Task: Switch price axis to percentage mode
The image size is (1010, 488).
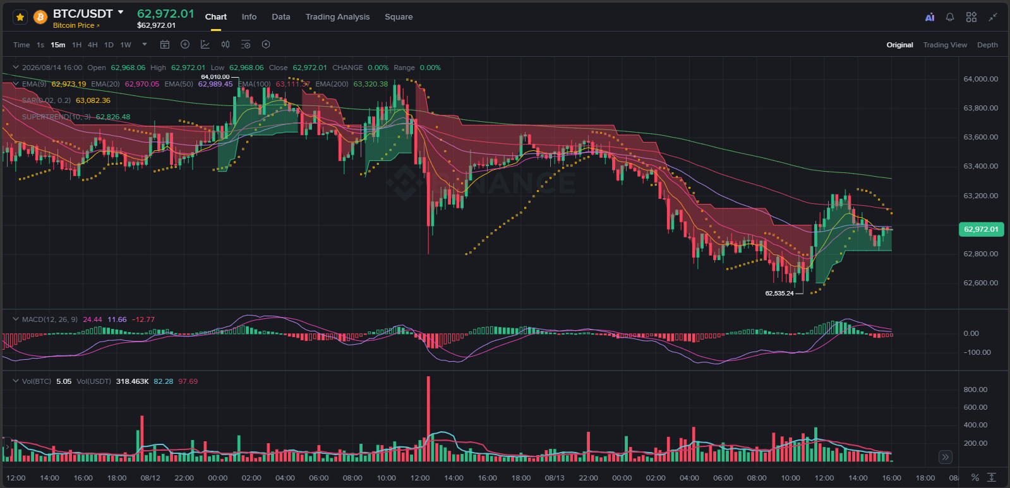Action: click(x=975, y=477)
